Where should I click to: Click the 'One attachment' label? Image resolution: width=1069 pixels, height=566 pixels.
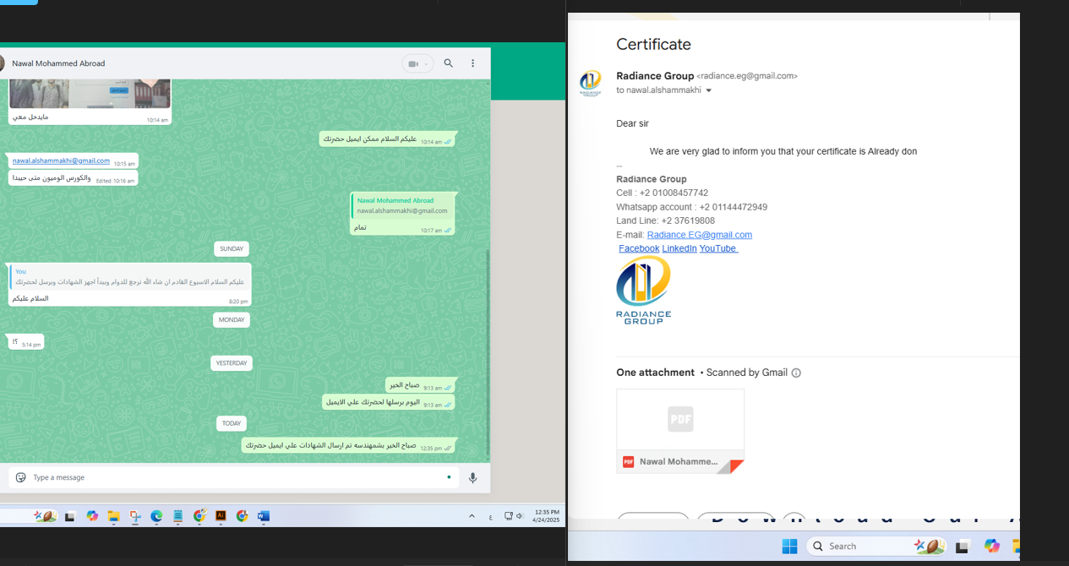pos(655,373)
